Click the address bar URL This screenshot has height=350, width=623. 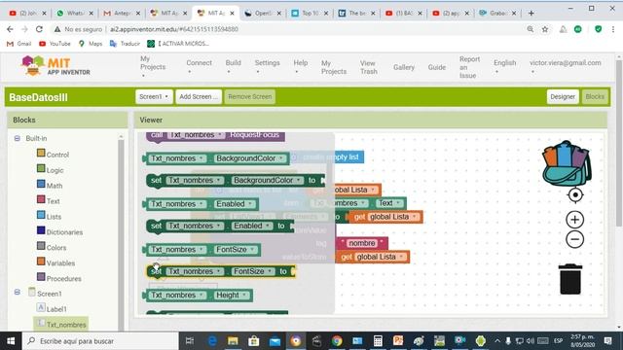[174, 29]
